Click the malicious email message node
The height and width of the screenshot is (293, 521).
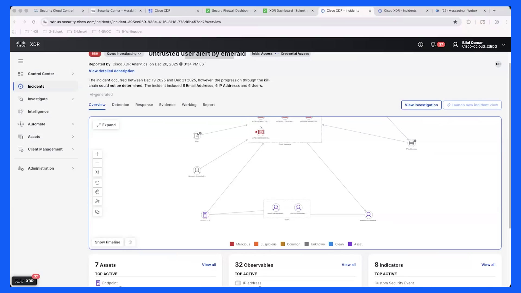tap(261, 132)
